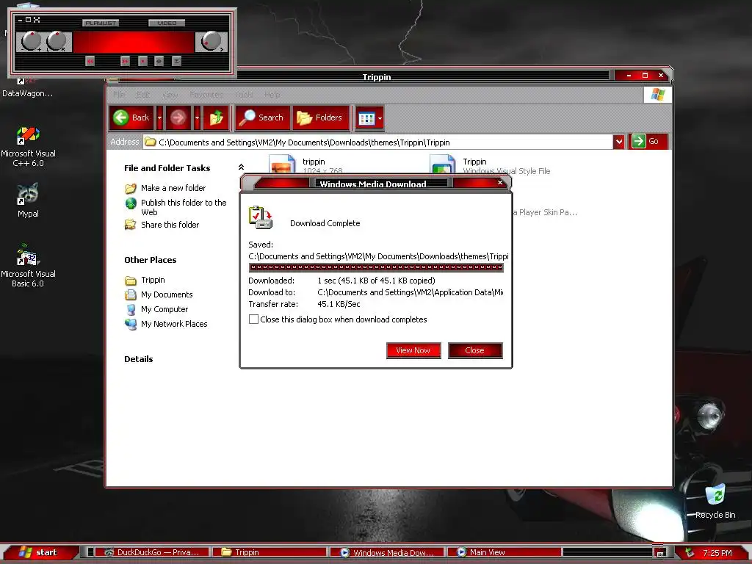
Task: Click the Other Places section header
Action: (x=150, y=260)
